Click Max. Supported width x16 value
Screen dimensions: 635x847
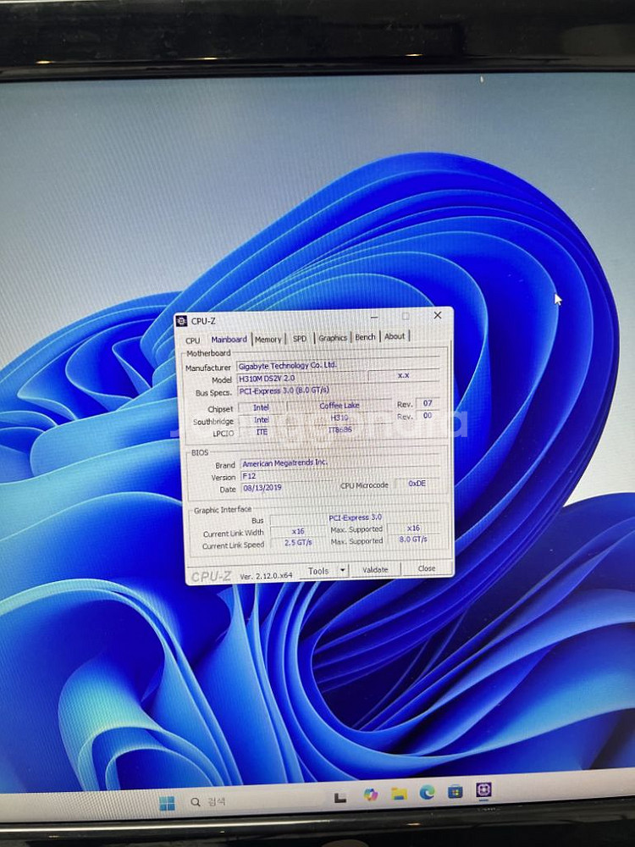[413, 528]
